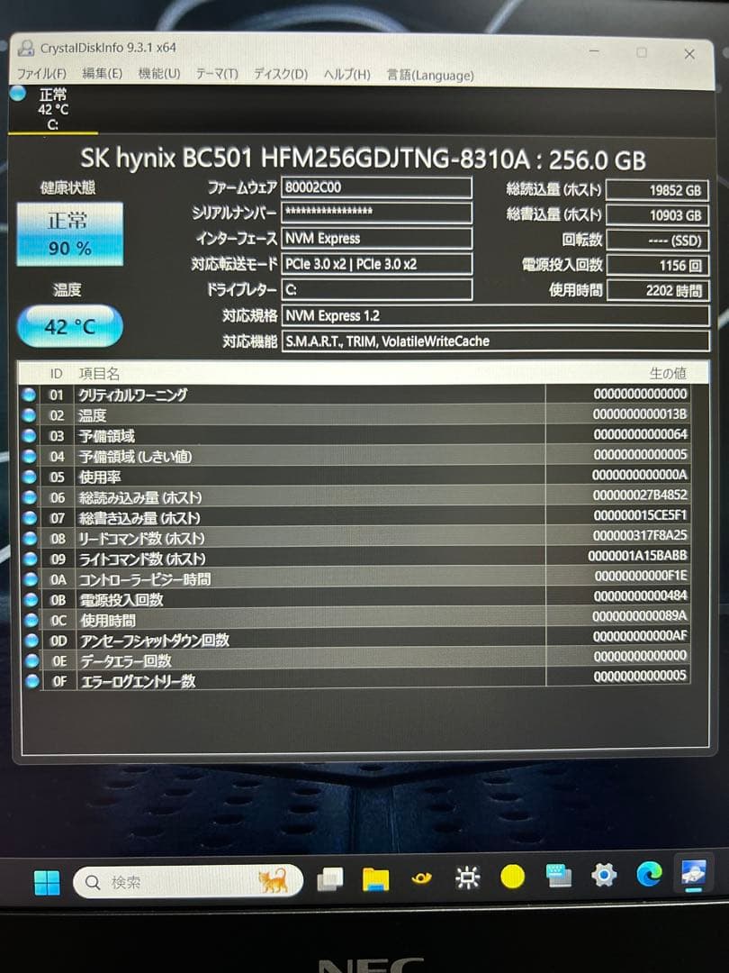Screen dimensions: 729x973
Task: Select the コントローラービジー時間 attribute name
Action: coord(145,579)
